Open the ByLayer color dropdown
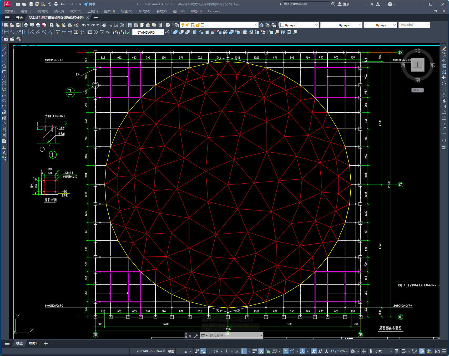Viewport: 449px width, 356px height. [x=316, y=25]
